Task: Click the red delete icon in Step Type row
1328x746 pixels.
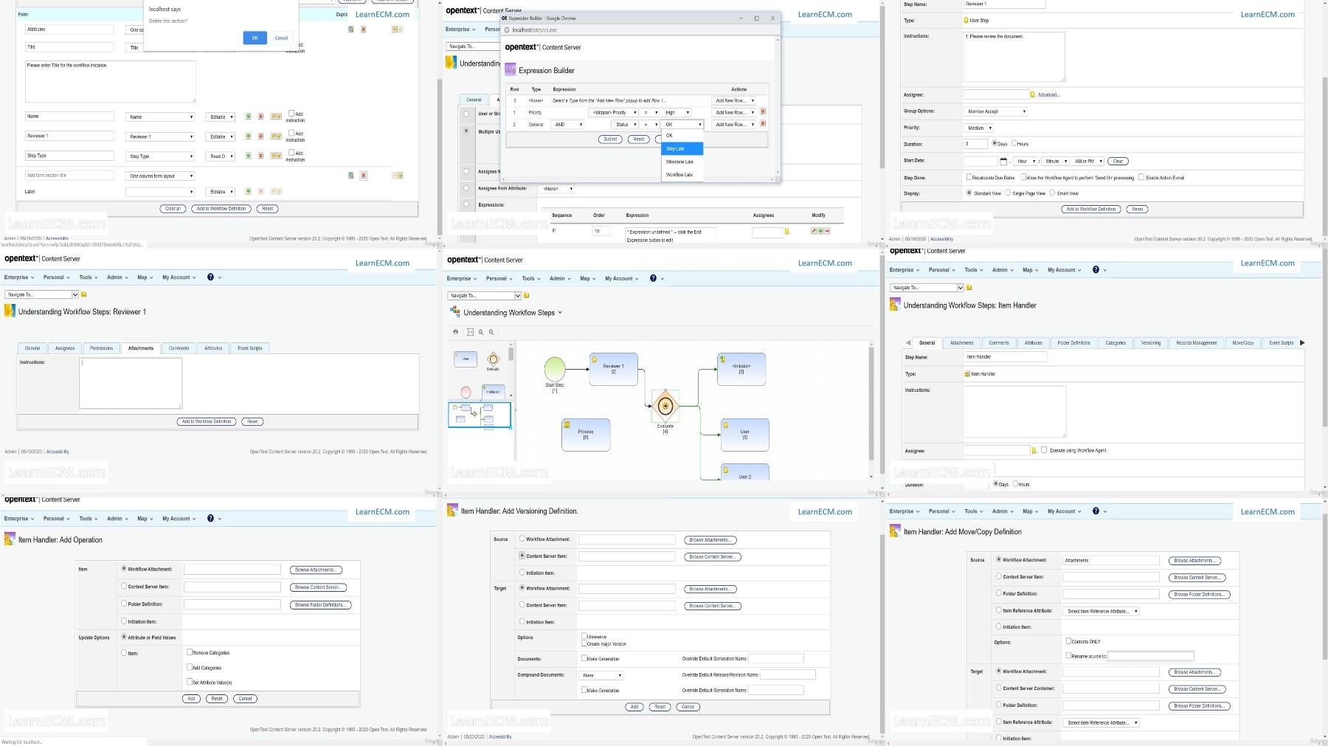Action: coord(261,156)
